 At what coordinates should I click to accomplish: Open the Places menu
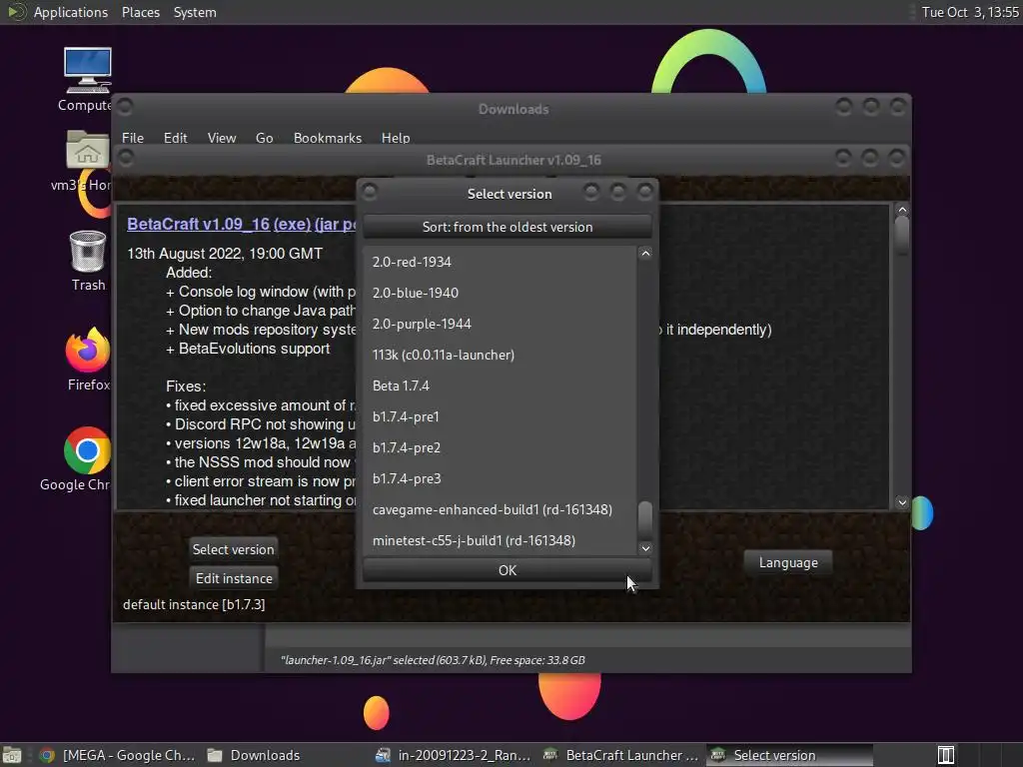[140, 12]
